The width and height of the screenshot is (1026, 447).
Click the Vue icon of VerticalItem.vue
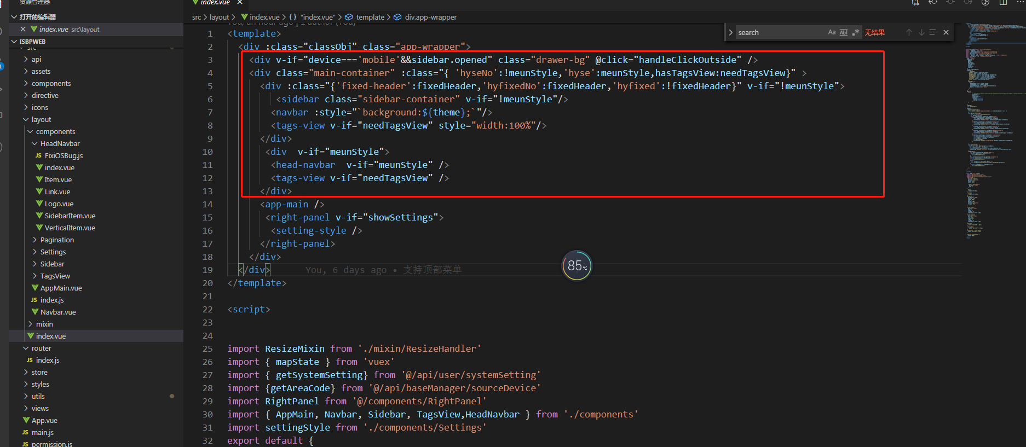tap(39, 228)
